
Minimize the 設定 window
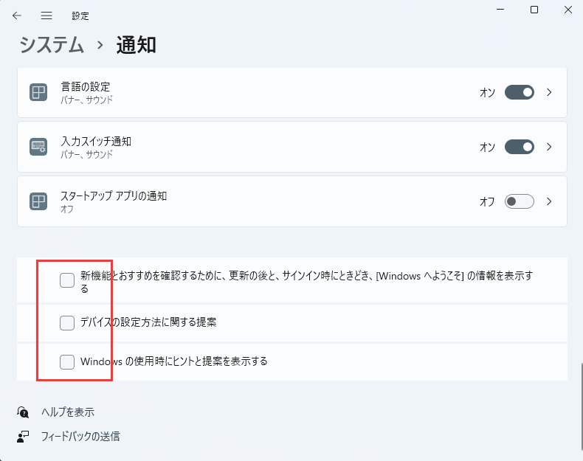coord(500,10)
